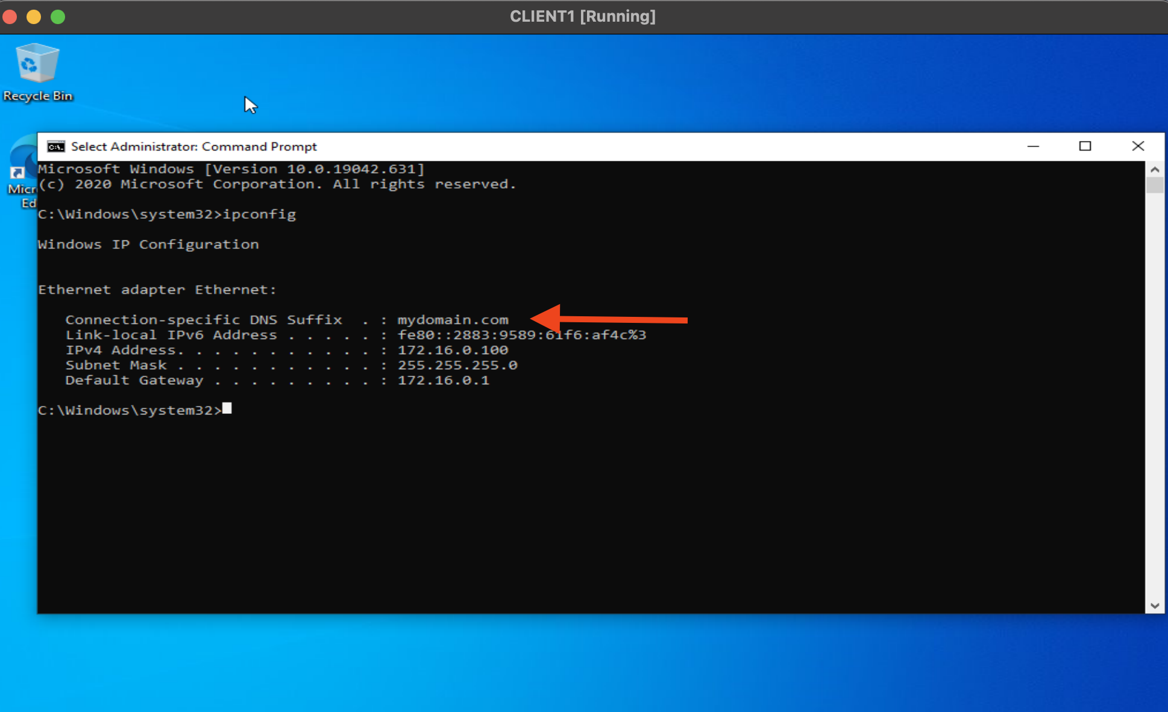Open the Recycle Bin desktop icon
Image resolution: width=1168 pixels, height=712 pixels.
point(37,72)
